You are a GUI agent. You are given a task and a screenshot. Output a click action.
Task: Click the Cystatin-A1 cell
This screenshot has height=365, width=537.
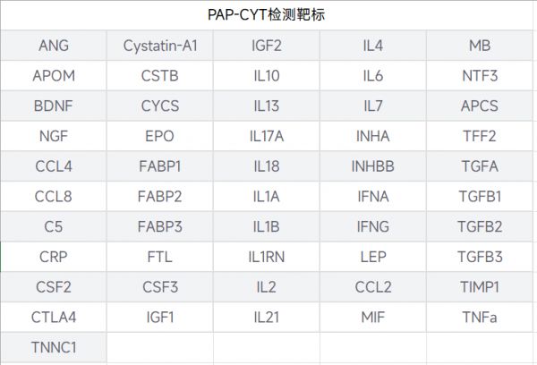160,46
